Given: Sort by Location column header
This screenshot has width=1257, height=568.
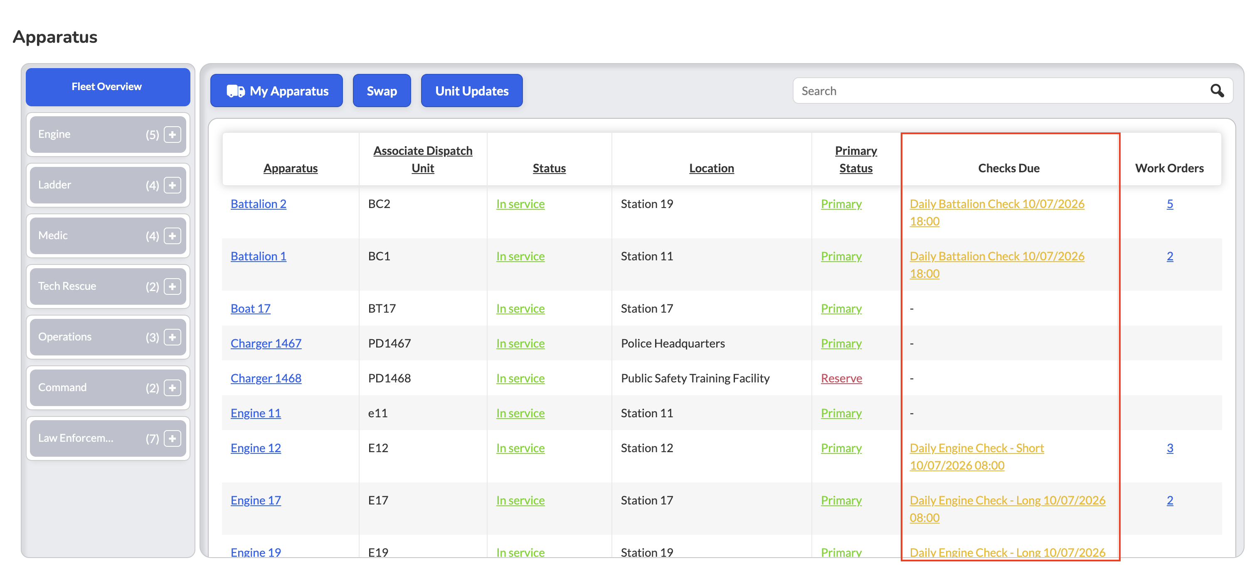Looking at the screenshot, I should (711, 168).
